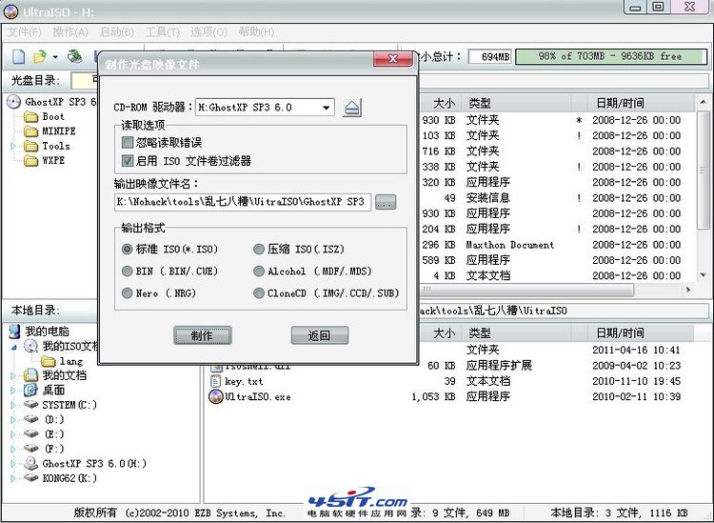Open the New toolbar dropdown arrow
This screenshot has height=523, width=714.
55,57
